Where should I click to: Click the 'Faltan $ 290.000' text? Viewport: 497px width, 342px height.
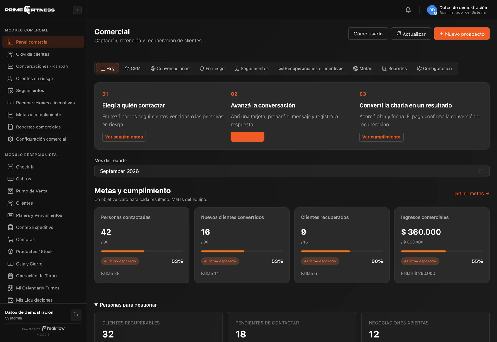point(418,273)
